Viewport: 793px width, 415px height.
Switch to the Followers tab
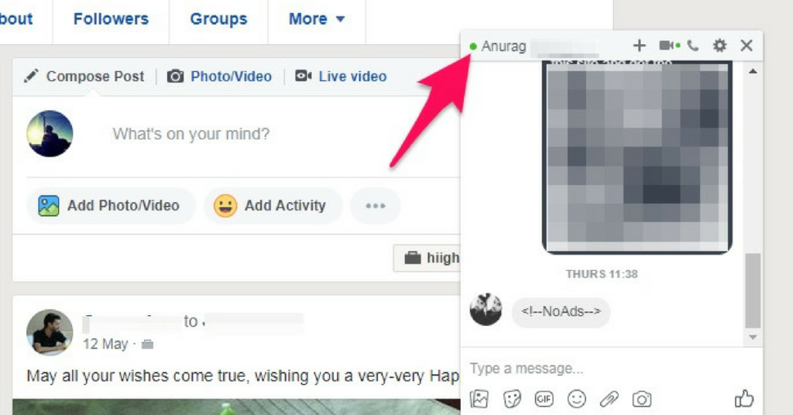click(x=111, y=19)
